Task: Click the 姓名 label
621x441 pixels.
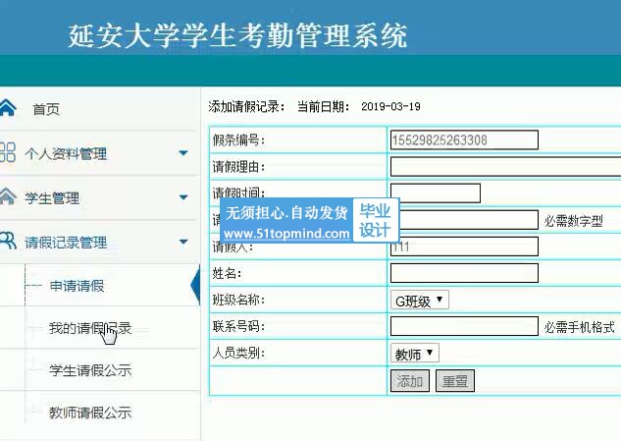Action: pyautogui.click(x=227, y=273)
